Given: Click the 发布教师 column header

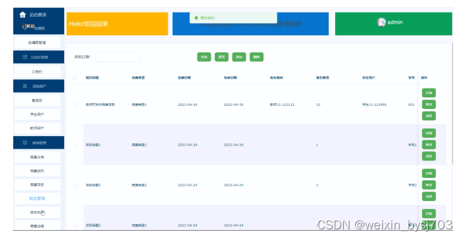Looking at the screenshot, I should [276, 78].
